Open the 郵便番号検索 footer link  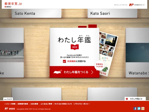[x=22, y=104]
